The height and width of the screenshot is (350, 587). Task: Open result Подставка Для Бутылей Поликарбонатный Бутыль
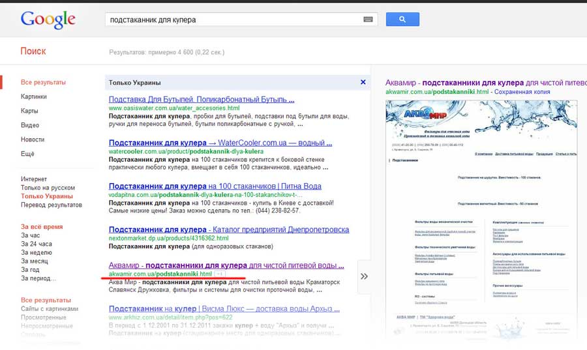202,100
